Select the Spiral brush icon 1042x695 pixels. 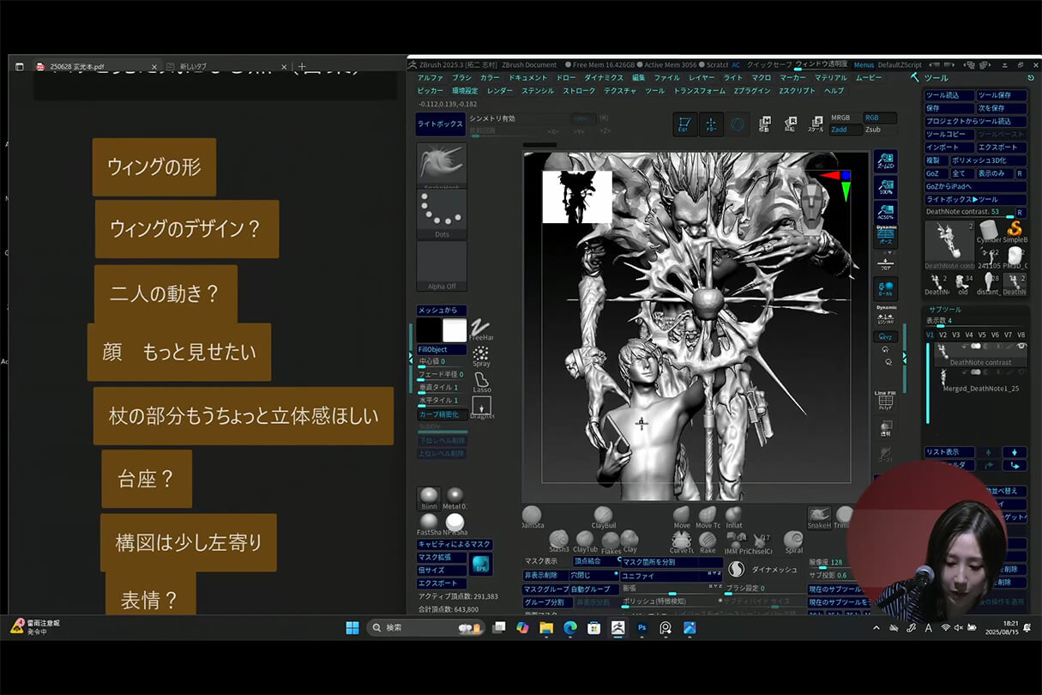[793, 538]
